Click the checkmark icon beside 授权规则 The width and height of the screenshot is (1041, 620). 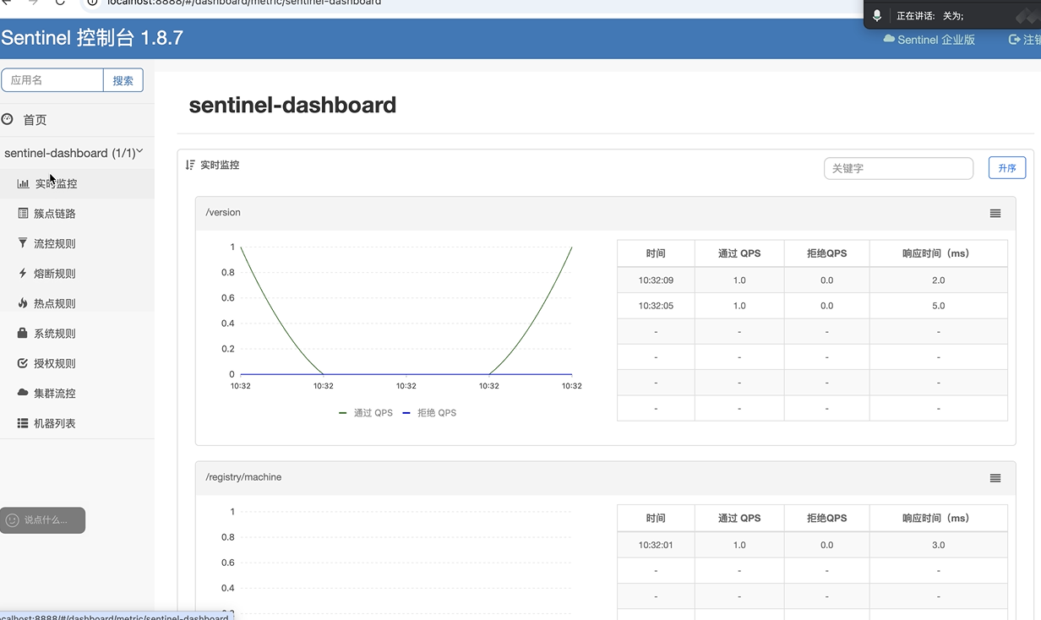(x=23, y=363)
